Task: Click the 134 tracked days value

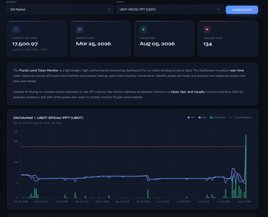Action: [x=207, y=44]
